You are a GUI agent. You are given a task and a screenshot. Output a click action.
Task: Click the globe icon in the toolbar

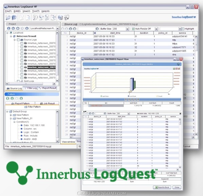(x=60, y=17)
